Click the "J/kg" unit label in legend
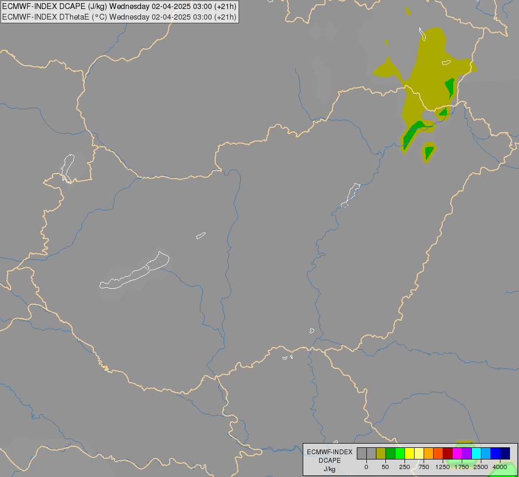Screen dimensions: 519x477 329,469
